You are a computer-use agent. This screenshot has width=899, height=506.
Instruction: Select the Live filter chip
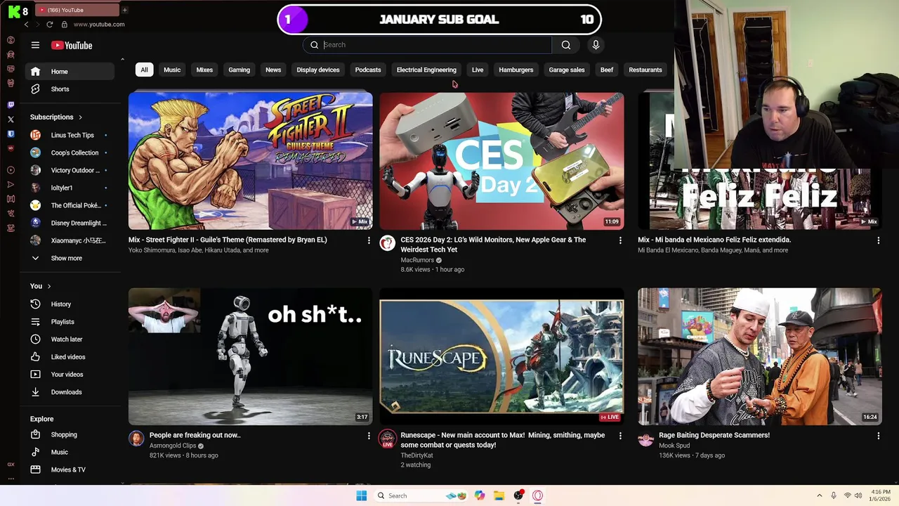[x=478, y=70]
